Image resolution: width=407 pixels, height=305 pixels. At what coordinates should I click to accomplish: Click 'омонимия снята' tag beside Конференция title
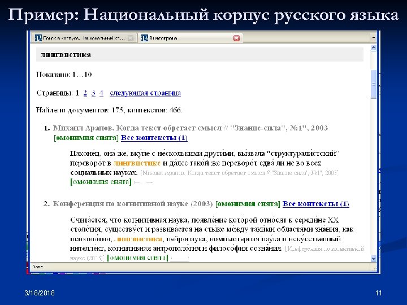coord(248,203)
